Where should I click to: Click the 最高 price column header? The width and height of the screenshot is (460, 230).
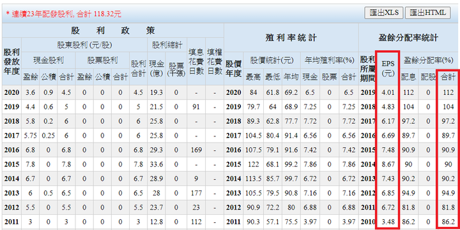click(x=253, y=77)
